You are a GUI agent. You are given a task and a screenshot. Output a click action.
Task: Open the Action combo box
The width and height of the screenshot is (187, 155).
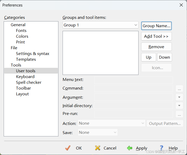tap(112, 123)
